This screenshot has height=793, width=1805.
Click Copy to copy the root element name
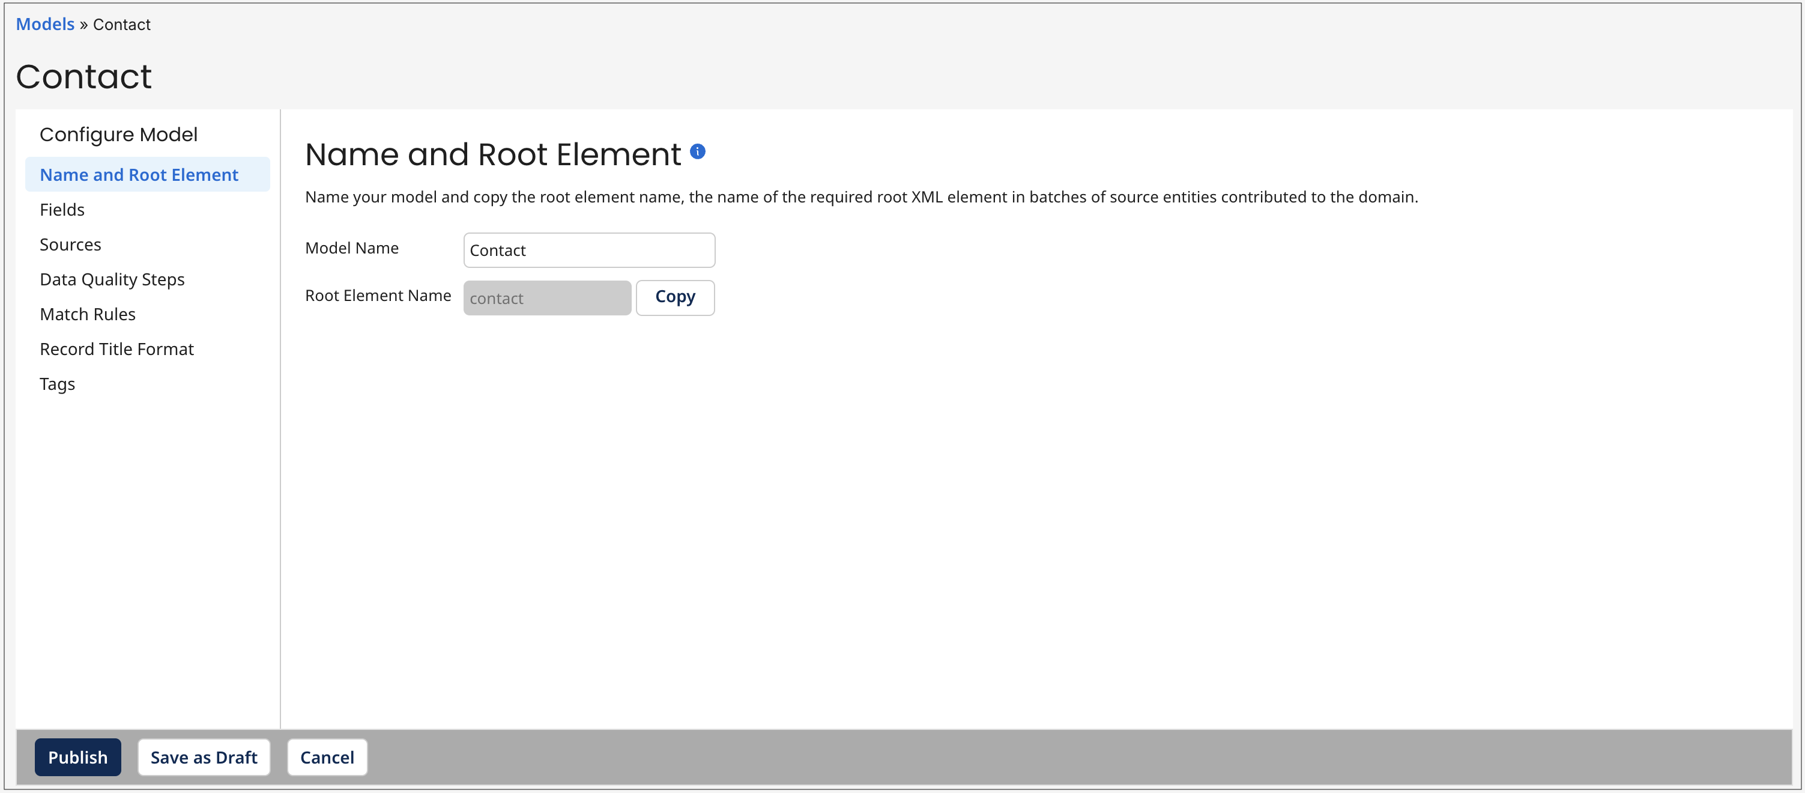coord(675,297)
